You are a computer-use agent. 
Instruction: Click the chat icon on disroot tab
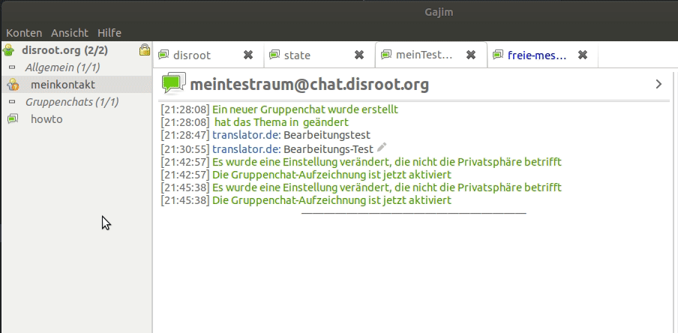(163, 55)
